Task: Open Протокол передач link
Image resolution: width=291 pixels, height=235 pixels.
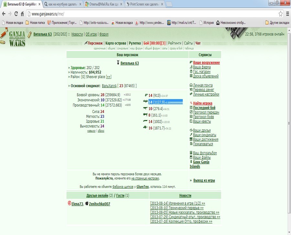Action: 206,112
